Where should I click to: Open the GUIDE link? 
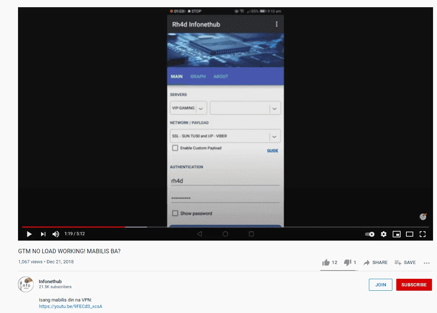pyautogui.click(x=272, y=151)
